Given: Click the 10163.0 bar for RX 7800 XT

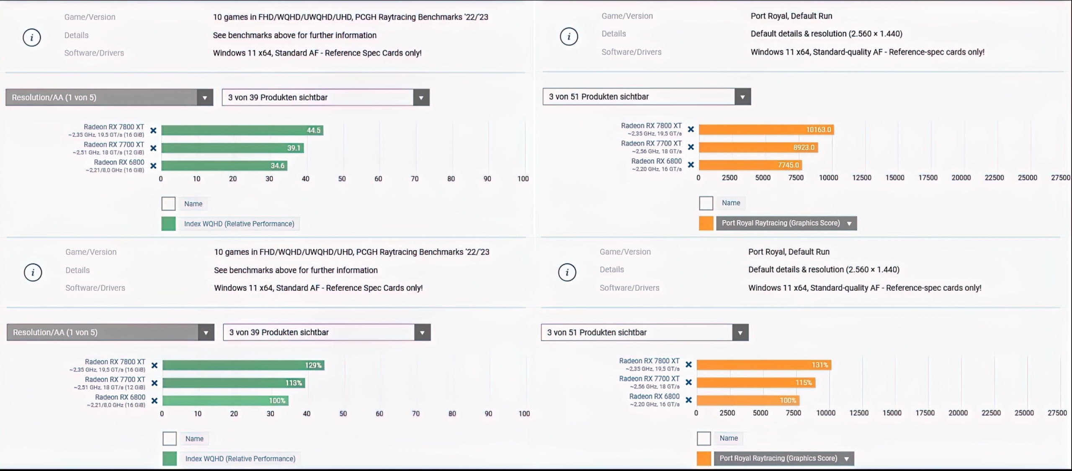Looking at the screenshot, I should pyautogui.click(x=766, y=130).
